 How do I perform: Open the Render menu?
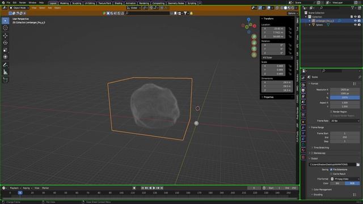tap(23, 2)
